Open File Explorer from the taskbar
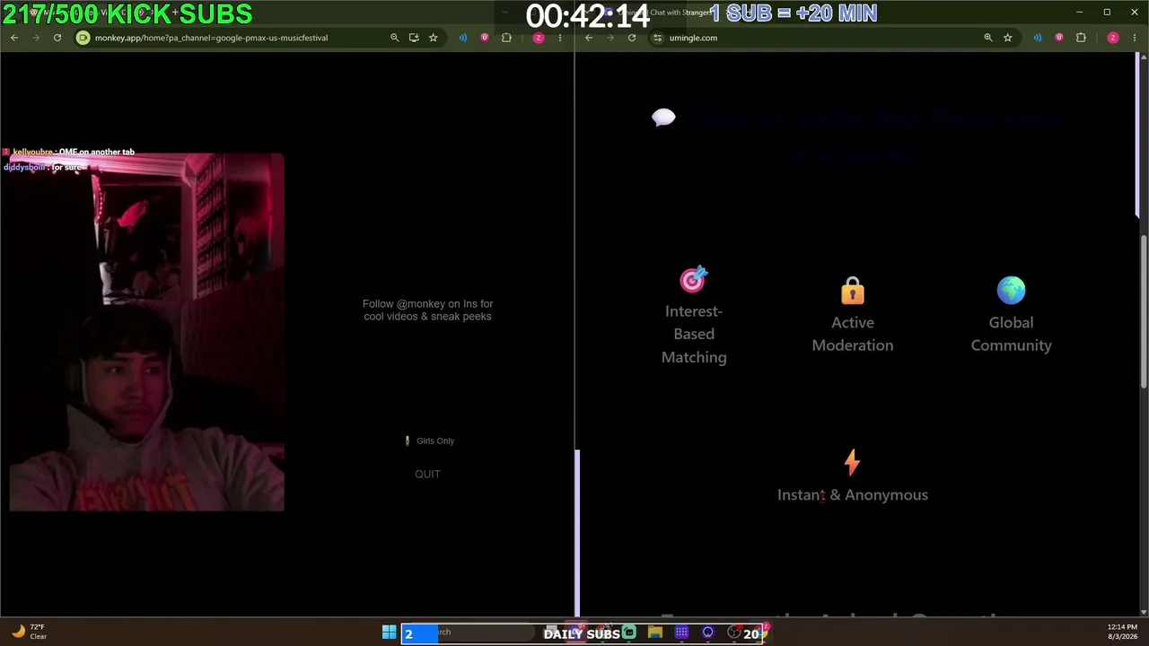 655,633
